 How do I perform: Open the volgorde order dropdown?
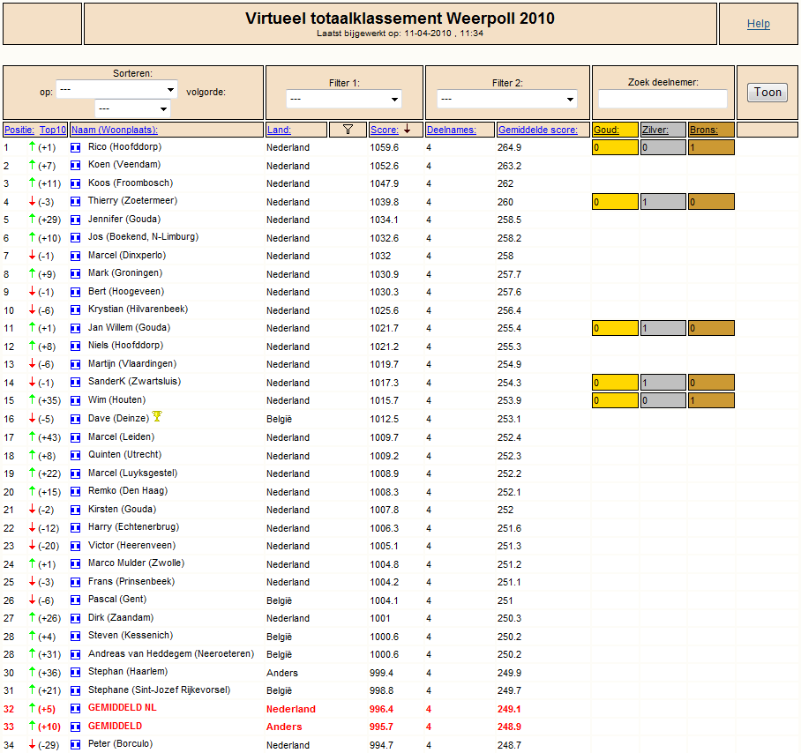pos(133,108)
